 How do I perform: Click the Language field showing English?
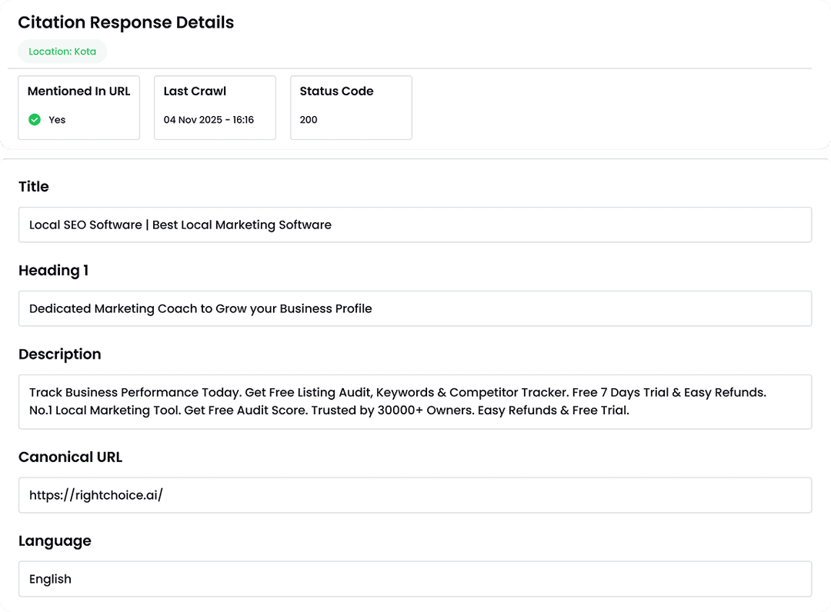click(415, 578)
